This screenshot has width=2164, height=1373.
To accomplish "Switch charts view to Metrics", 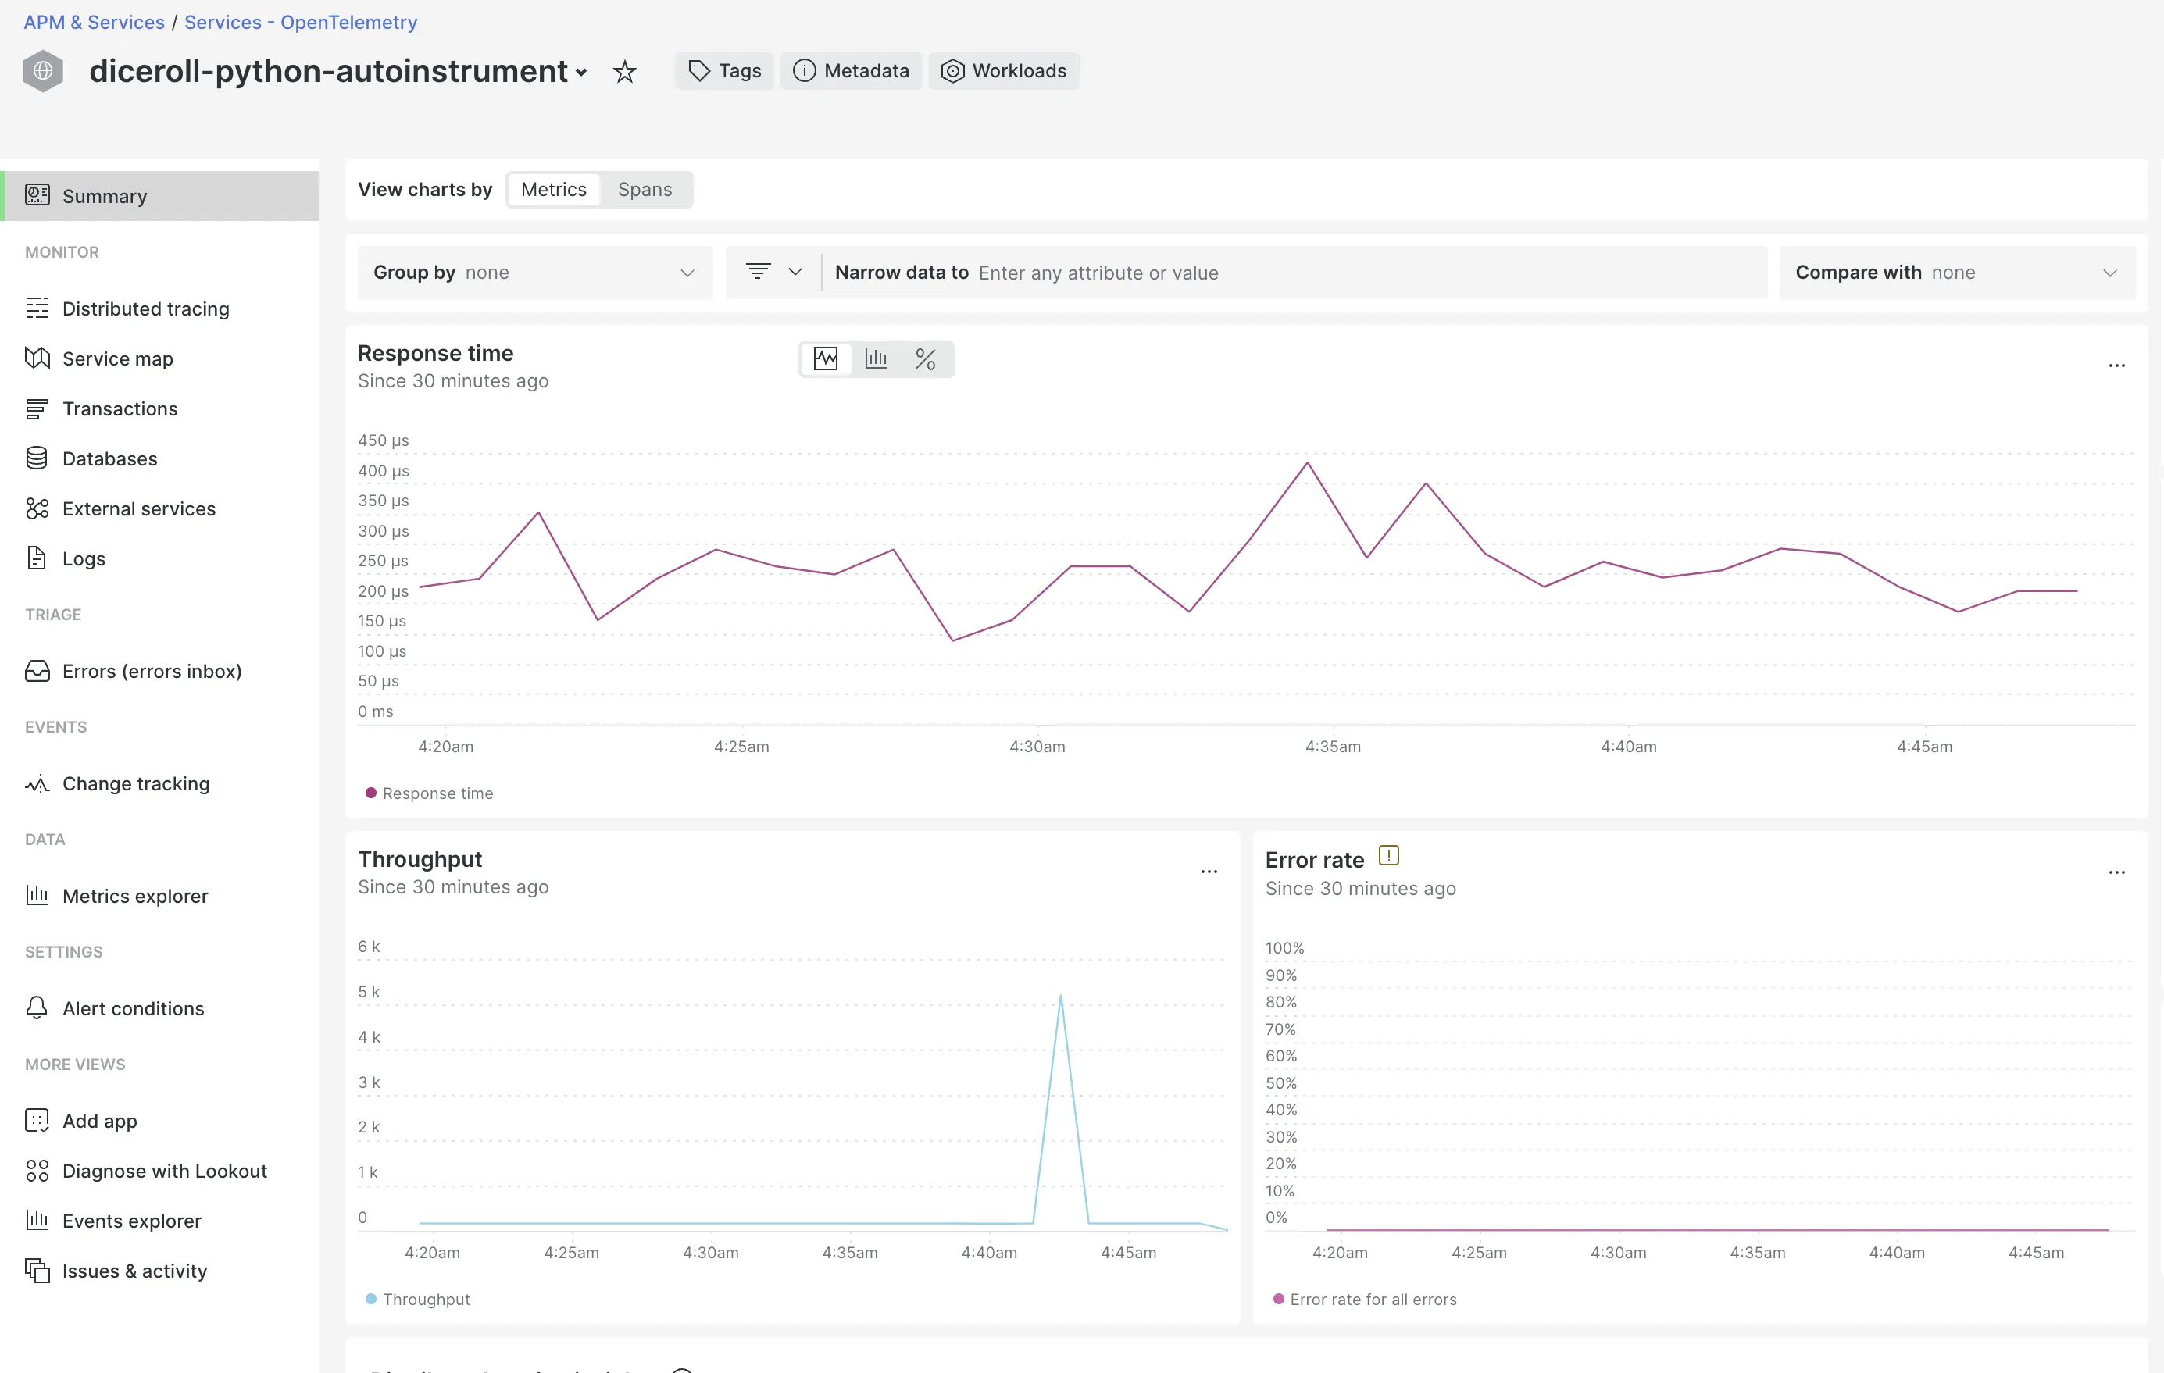I will tap(554, 190).
